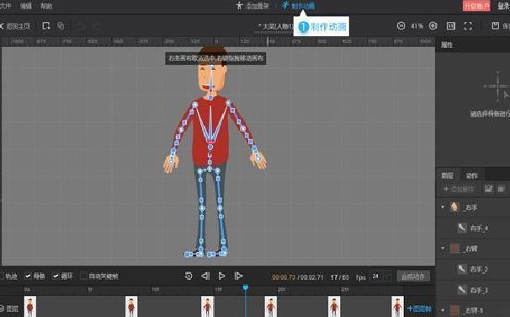Return to home via 返回主页 button
Viewport: 510px width, 317px height.
pyautogui.click(x=15, y=26)
